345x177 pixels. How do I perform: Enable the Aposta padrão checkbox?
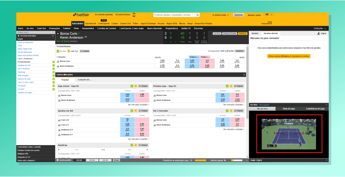tap(58, 160)
